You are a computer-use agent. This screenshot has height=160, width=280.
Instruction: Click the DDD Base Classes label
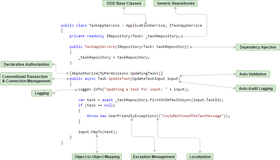(x=124, y=3)
